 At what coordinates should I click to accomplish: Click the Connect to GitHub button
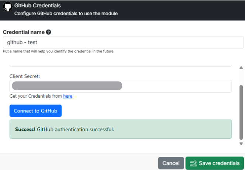point(36,111)
